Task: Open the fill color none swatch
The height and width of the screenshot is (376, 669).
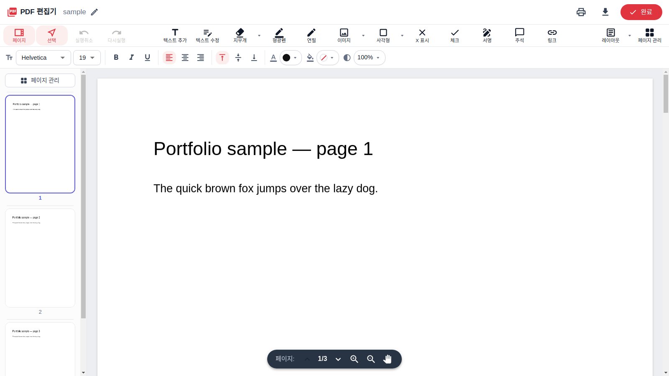Action: (327, 58)
